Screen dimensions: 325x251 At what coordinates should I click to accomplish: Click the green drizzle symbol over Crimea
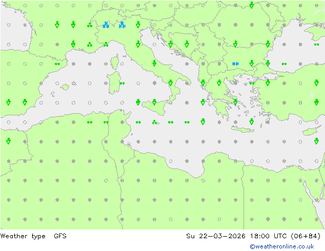click(x=316, y=45)
